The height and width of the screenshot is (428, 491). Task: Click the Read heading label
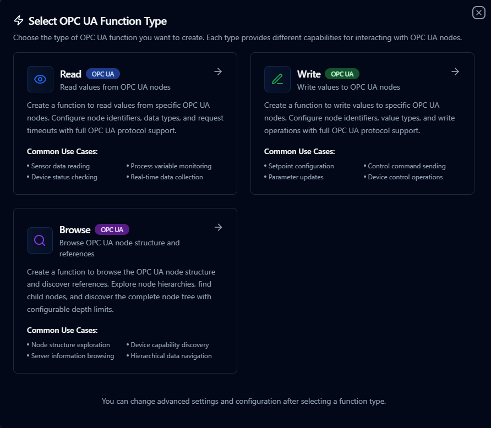(70, 74)
